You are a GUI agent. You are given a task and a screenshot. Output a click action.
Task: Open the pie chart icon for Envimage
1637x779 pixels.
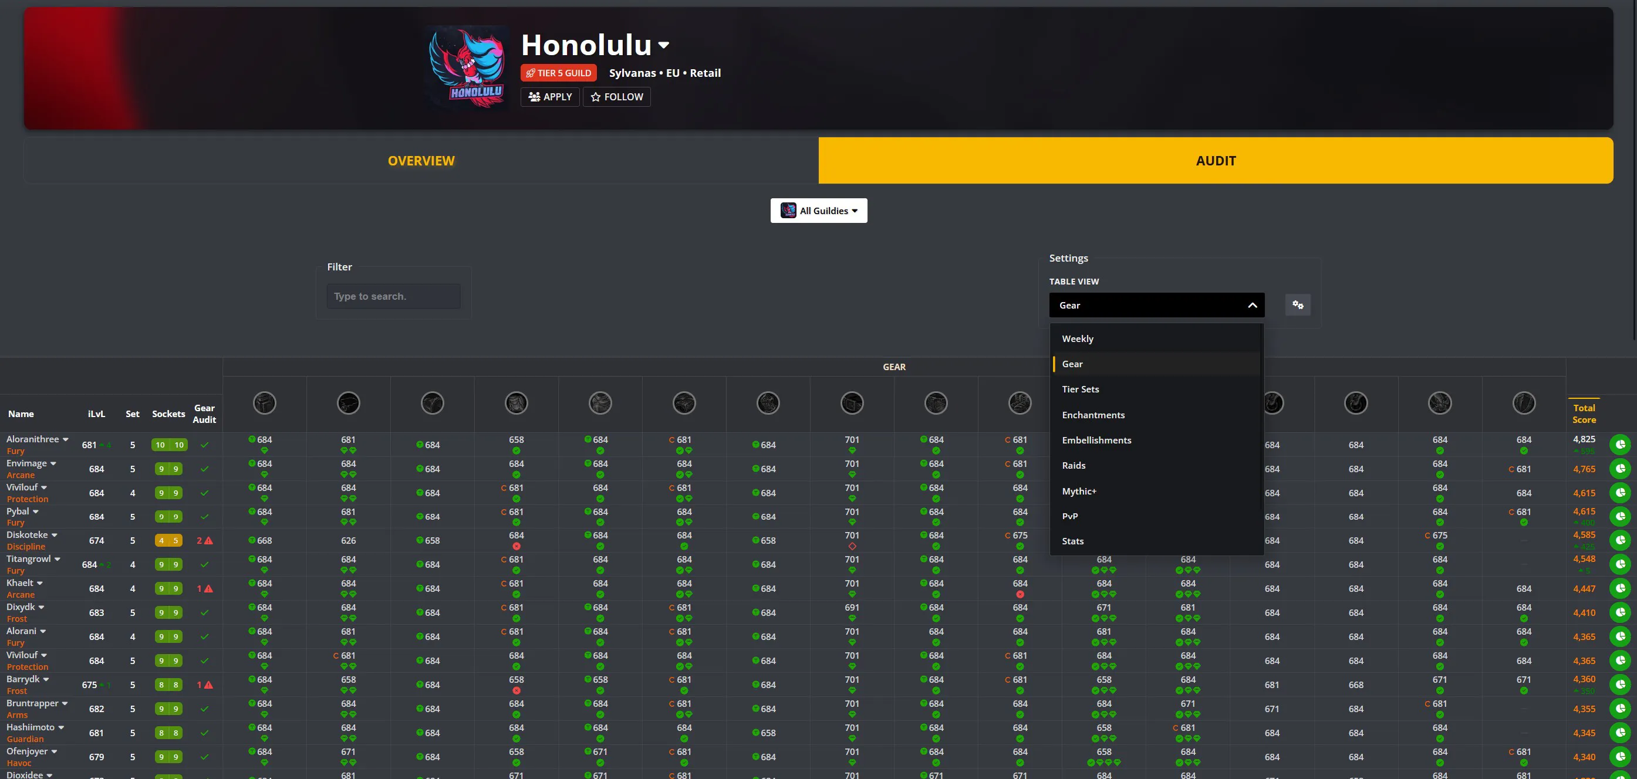tap(1621, 469)
